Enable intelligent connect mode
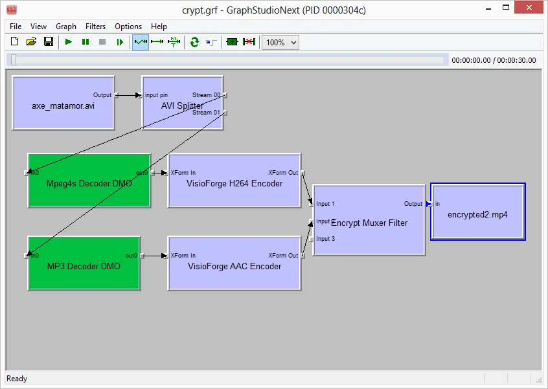548x389 pixels. point(140,41)
